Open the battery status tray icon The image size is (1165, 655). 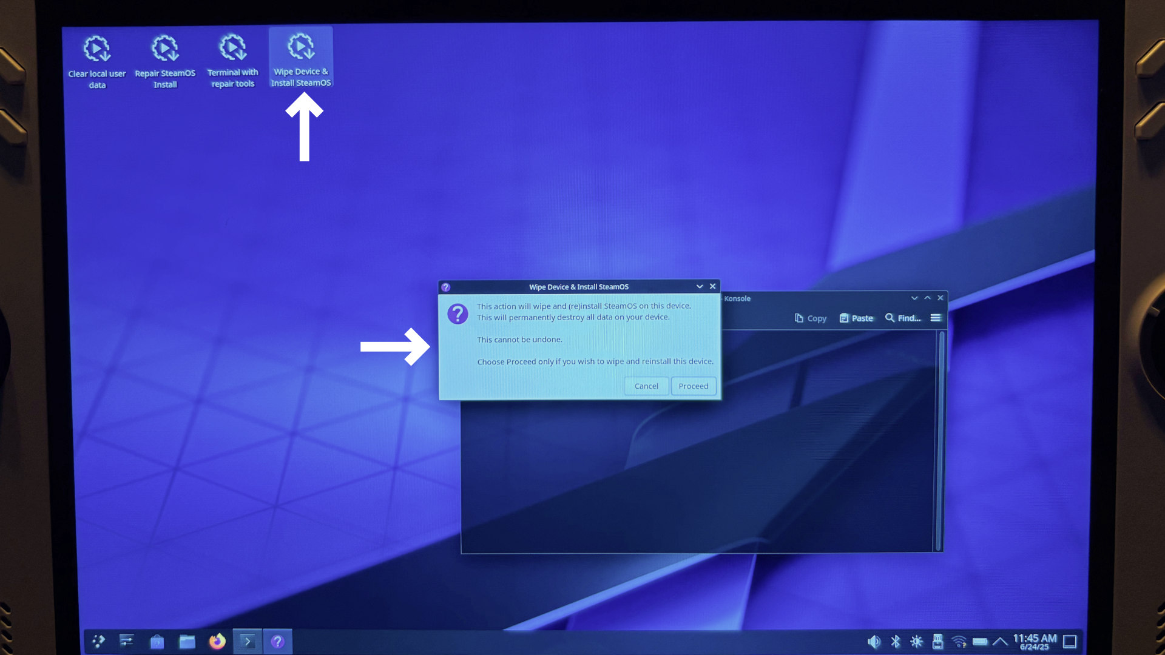click(980, 642)
